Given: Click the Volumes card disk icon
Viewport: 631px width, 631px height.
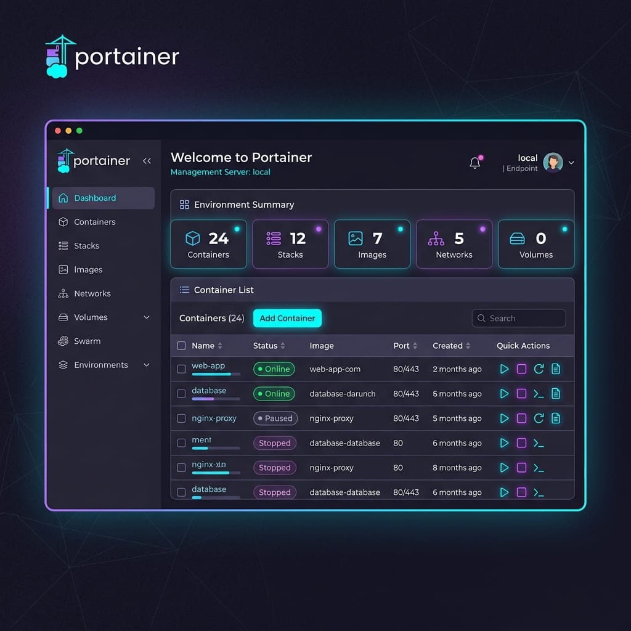Looking at the screenshot, I should coord(517,238).
